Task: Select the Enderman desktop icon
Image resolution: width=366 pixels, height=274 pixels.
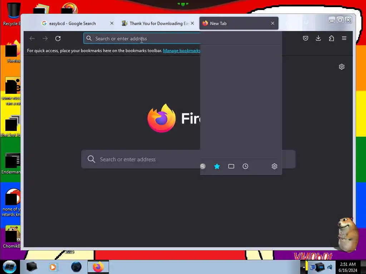Action: click(x=11, y=163)
